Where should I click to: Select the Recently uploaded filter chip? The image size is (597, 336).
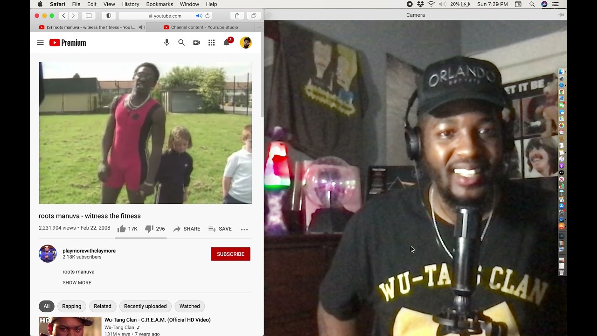(145, 306)
